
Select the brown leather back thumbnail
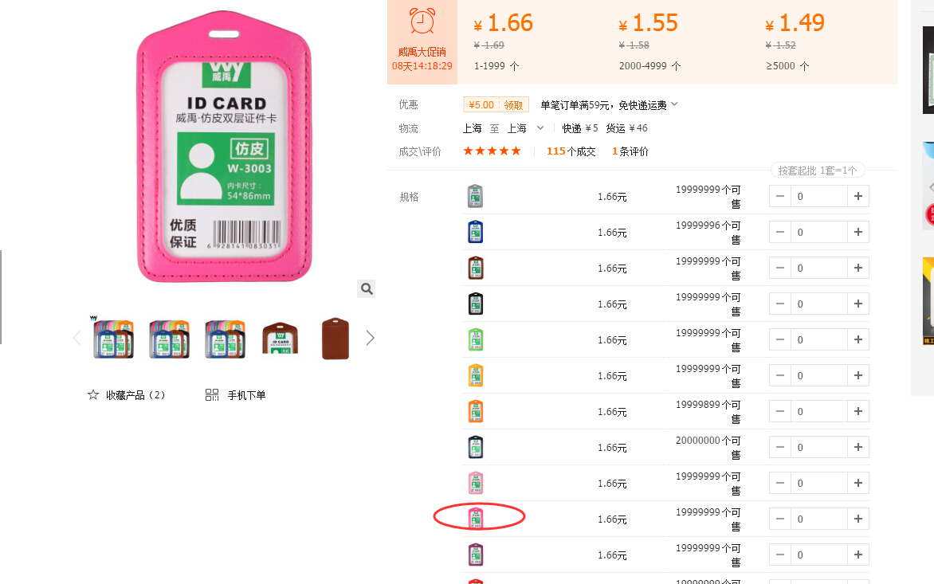pos(336,338)
